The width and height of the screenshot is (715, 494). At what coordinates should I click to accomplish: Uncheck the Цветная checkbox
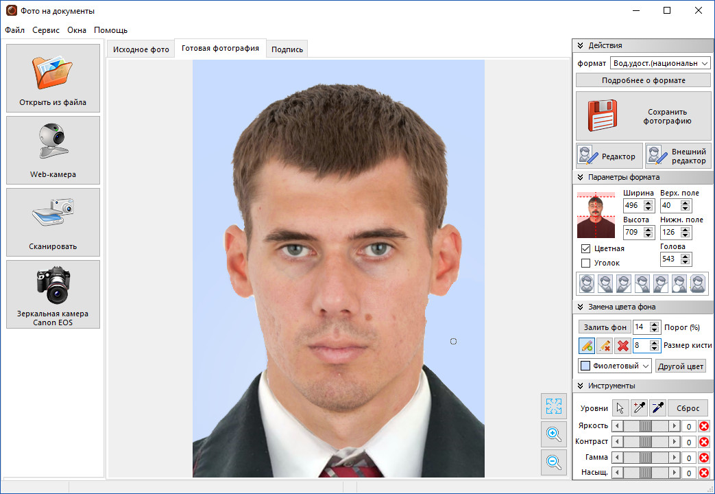coord(586,249)
